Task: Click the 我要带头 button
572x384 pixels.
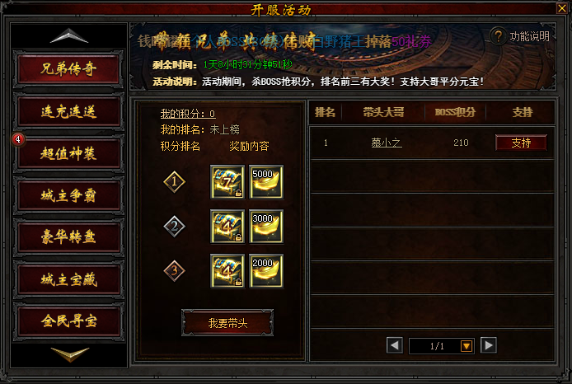Action: 227,323
